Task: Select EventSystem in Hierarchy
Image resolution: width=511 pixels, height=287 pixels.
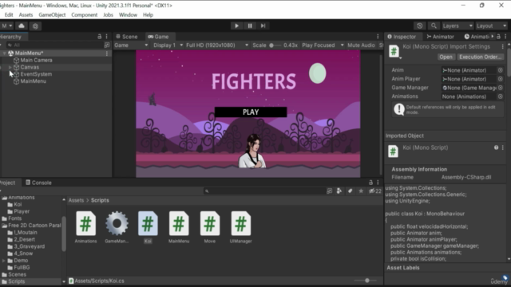Action: [36, 74]
